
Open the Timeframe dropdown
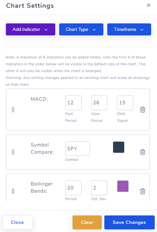tap(129, 29)
